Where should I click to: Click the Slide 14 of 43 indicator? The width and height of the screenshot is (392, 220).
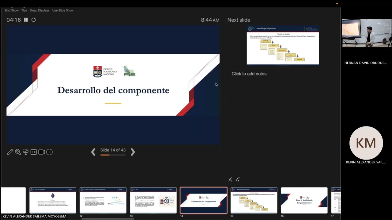click(113, 150)
